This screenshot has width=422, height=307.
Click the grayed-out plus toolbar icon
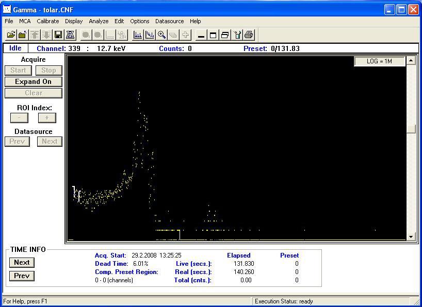pyautogui.click(x=185, y=35)
